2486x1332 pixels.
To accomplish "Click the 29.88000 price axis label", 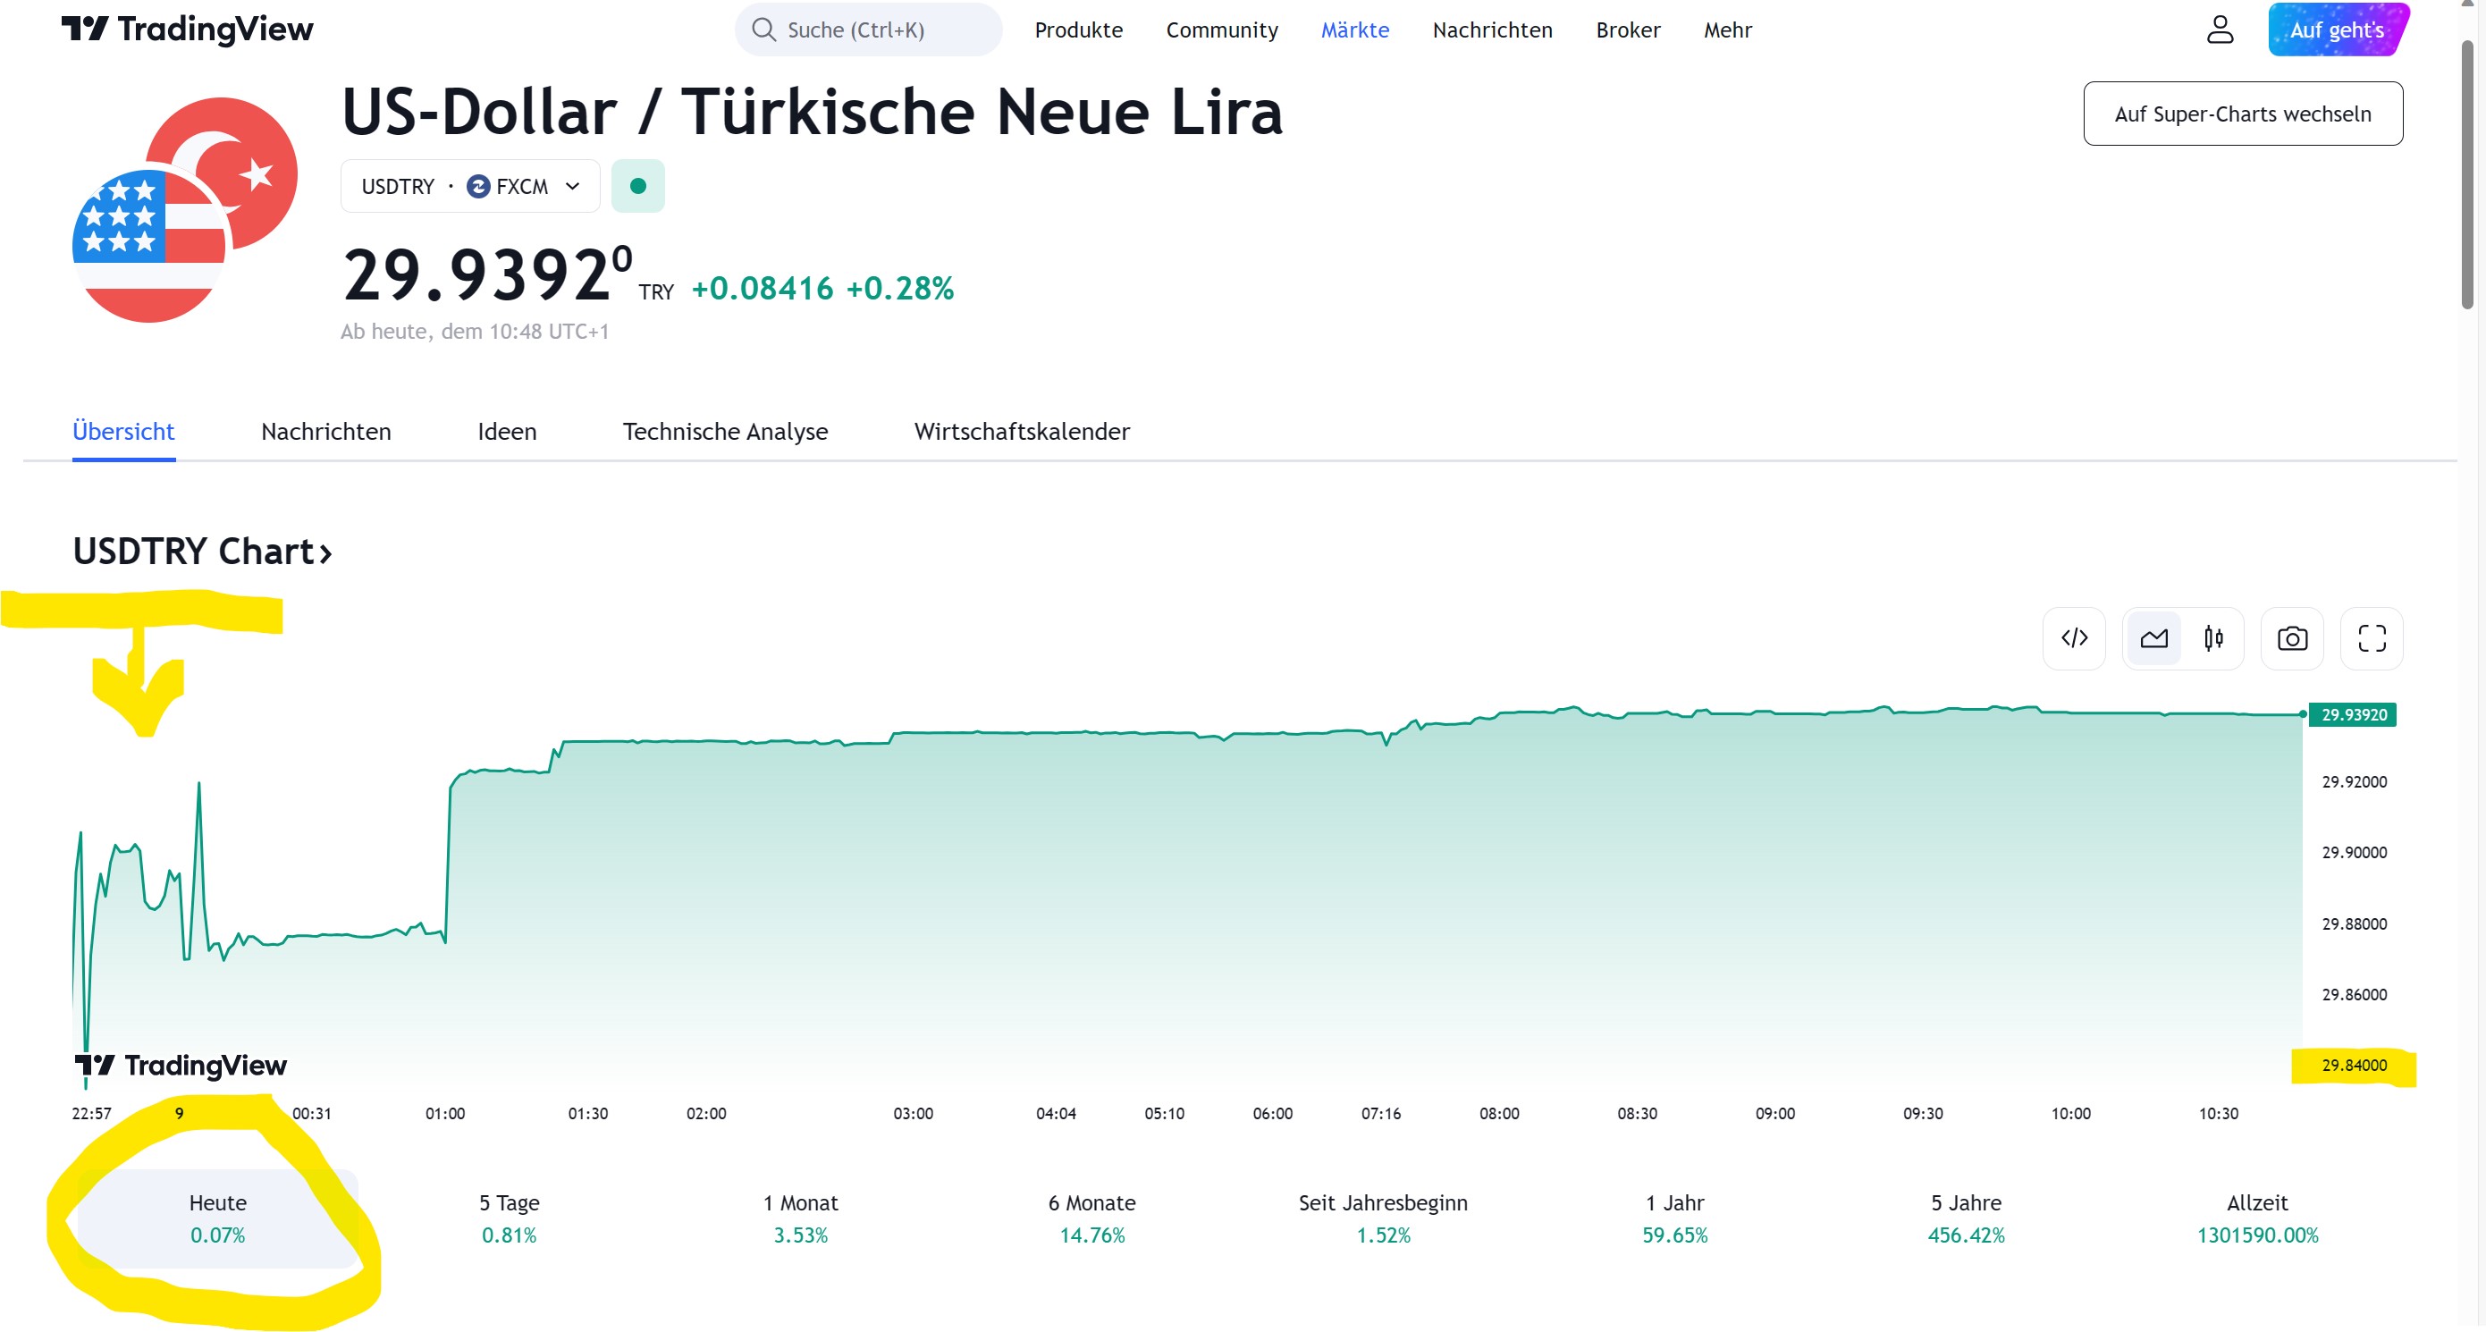I will 2354,923.
